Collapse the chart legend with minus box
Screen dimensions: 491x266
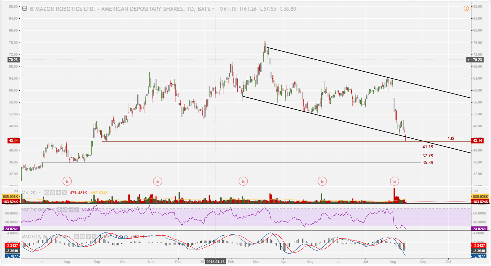coord(25,9)
